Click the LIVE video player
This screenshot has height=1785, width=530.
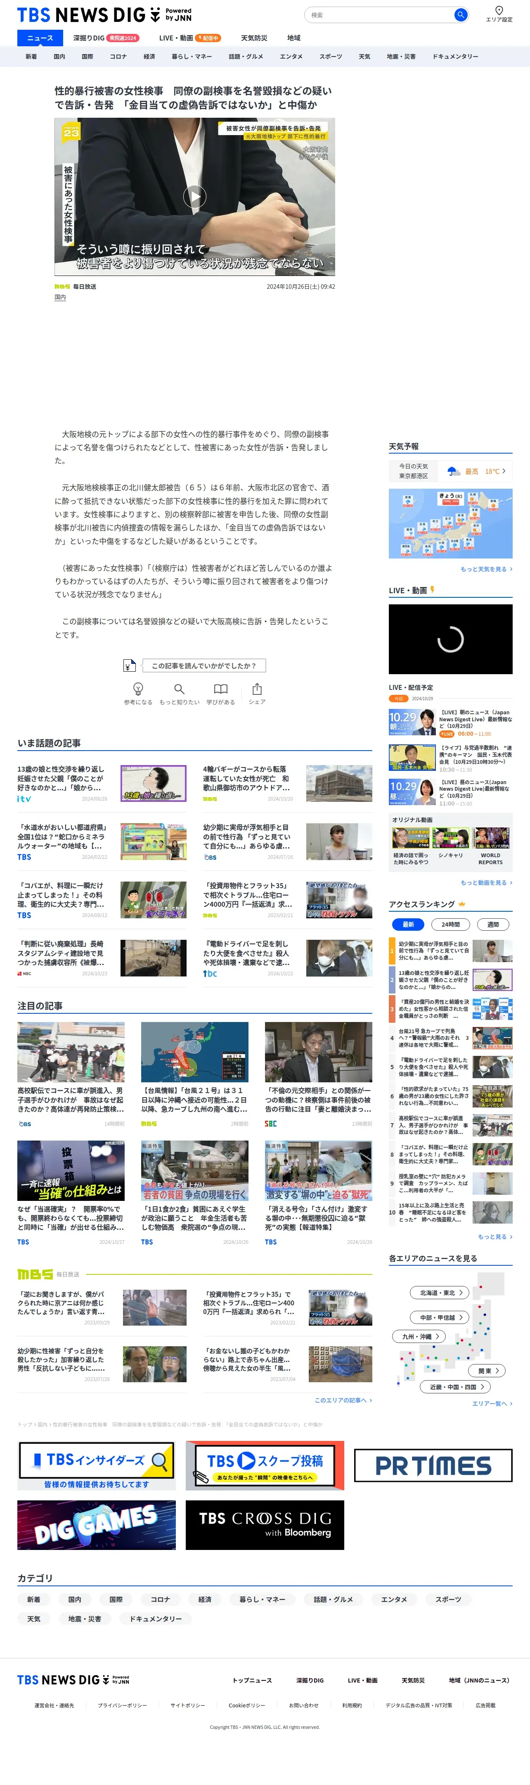coord(450,639)
